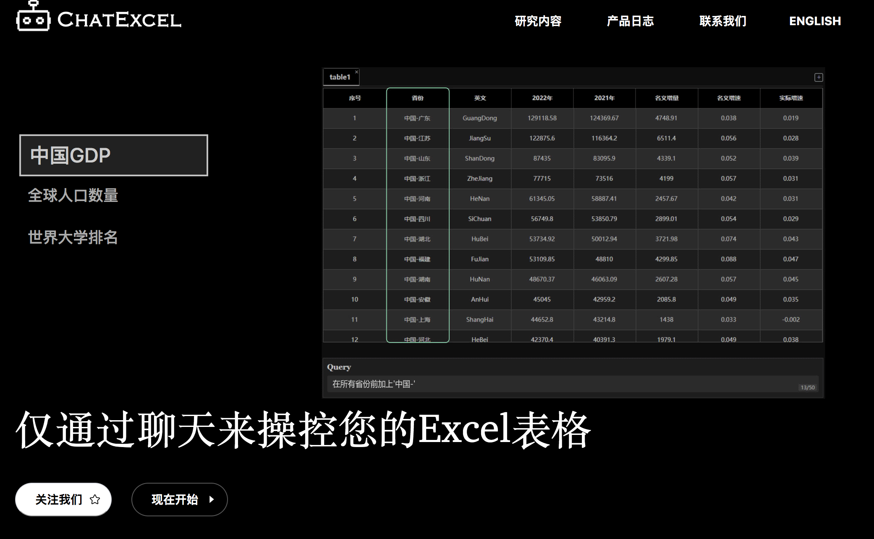This screenshot has height=539, width=874.
Task: Click the GuangDong cell
Action: pyautogui.click(x=480, y=118)
